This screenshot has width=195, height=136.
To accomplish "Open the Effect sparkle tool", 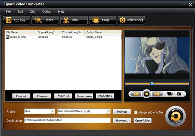I will click(x=38, y=20).
